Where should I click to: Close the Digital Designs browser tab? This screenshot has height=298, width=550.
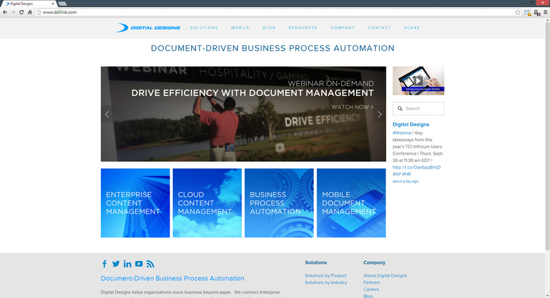coord(53,3)
